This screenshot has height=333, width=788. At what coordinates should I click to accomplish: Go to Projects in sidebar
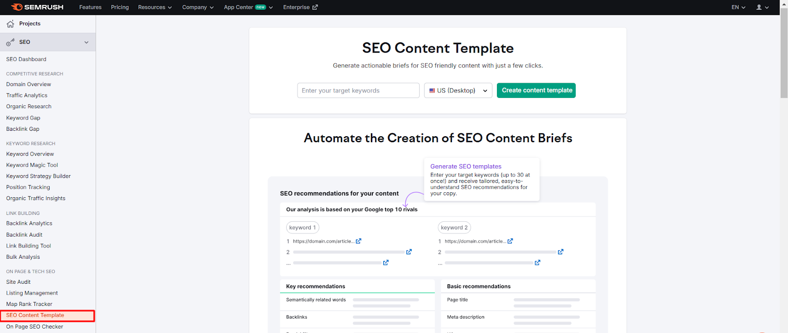(30, 24)
